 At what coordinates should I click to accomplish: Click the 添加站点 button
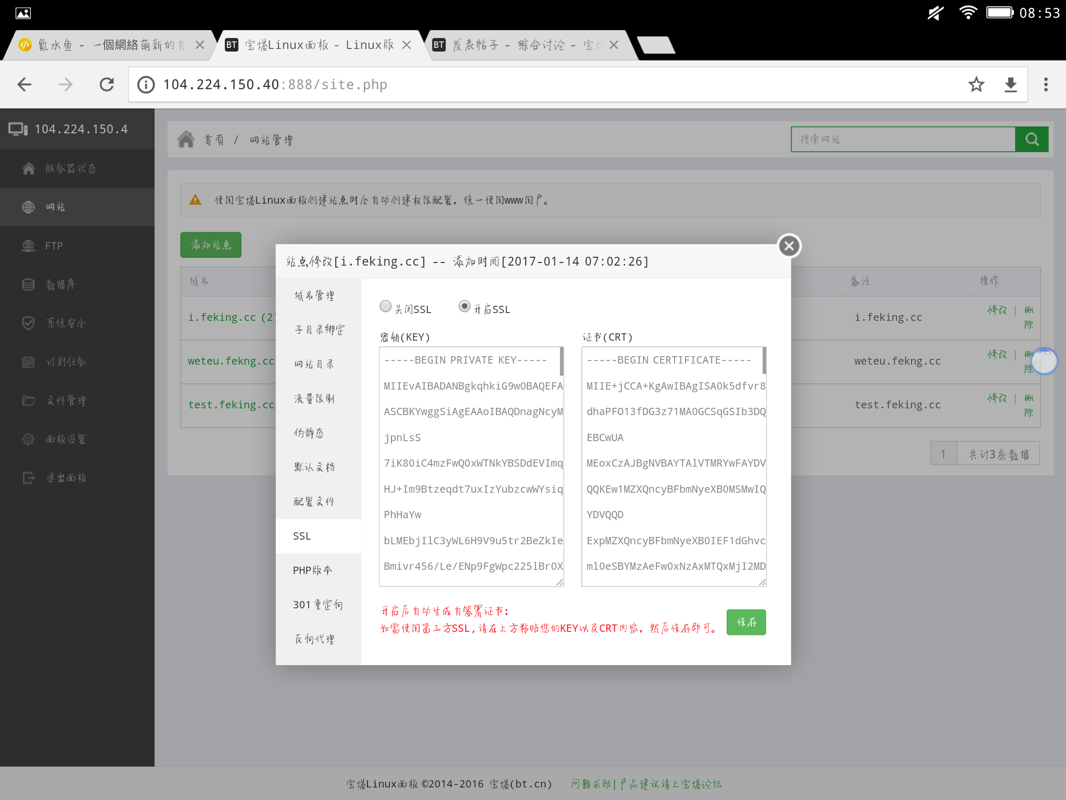tap(211, 245)
